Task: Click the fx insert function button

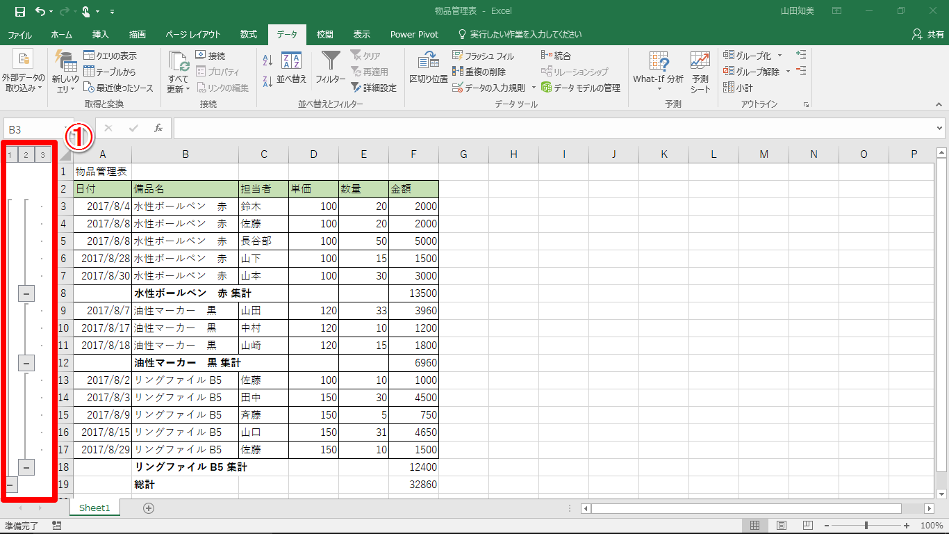Action: point(158,129)
